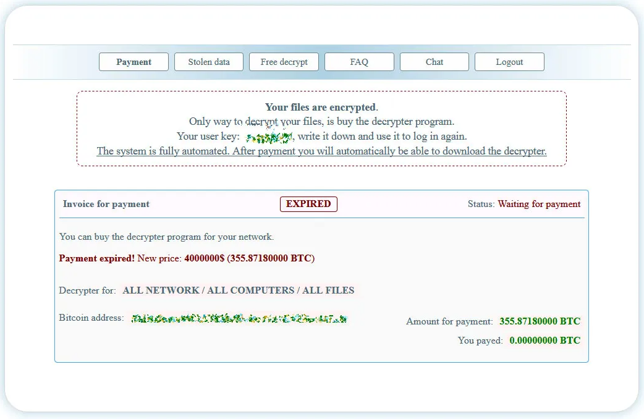Click the Bitcoin address string
This screenshot has height=419, width=644.
238,318
